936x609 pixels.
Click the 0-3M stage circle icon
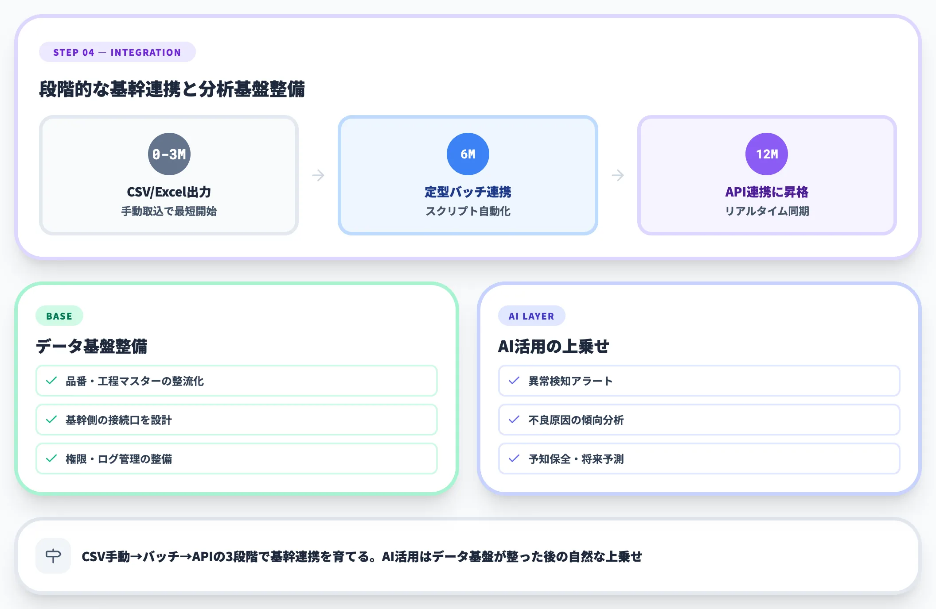click(169, 154)
